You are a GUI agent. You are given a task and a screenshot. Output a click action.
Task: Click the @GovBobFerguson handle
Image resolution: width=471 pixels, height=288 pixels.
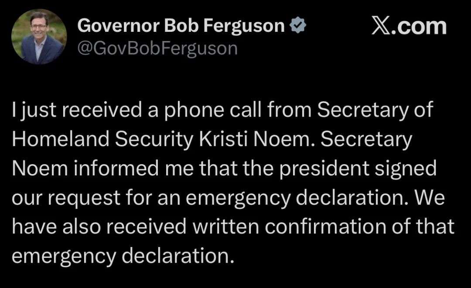click(x=157, y=48)
